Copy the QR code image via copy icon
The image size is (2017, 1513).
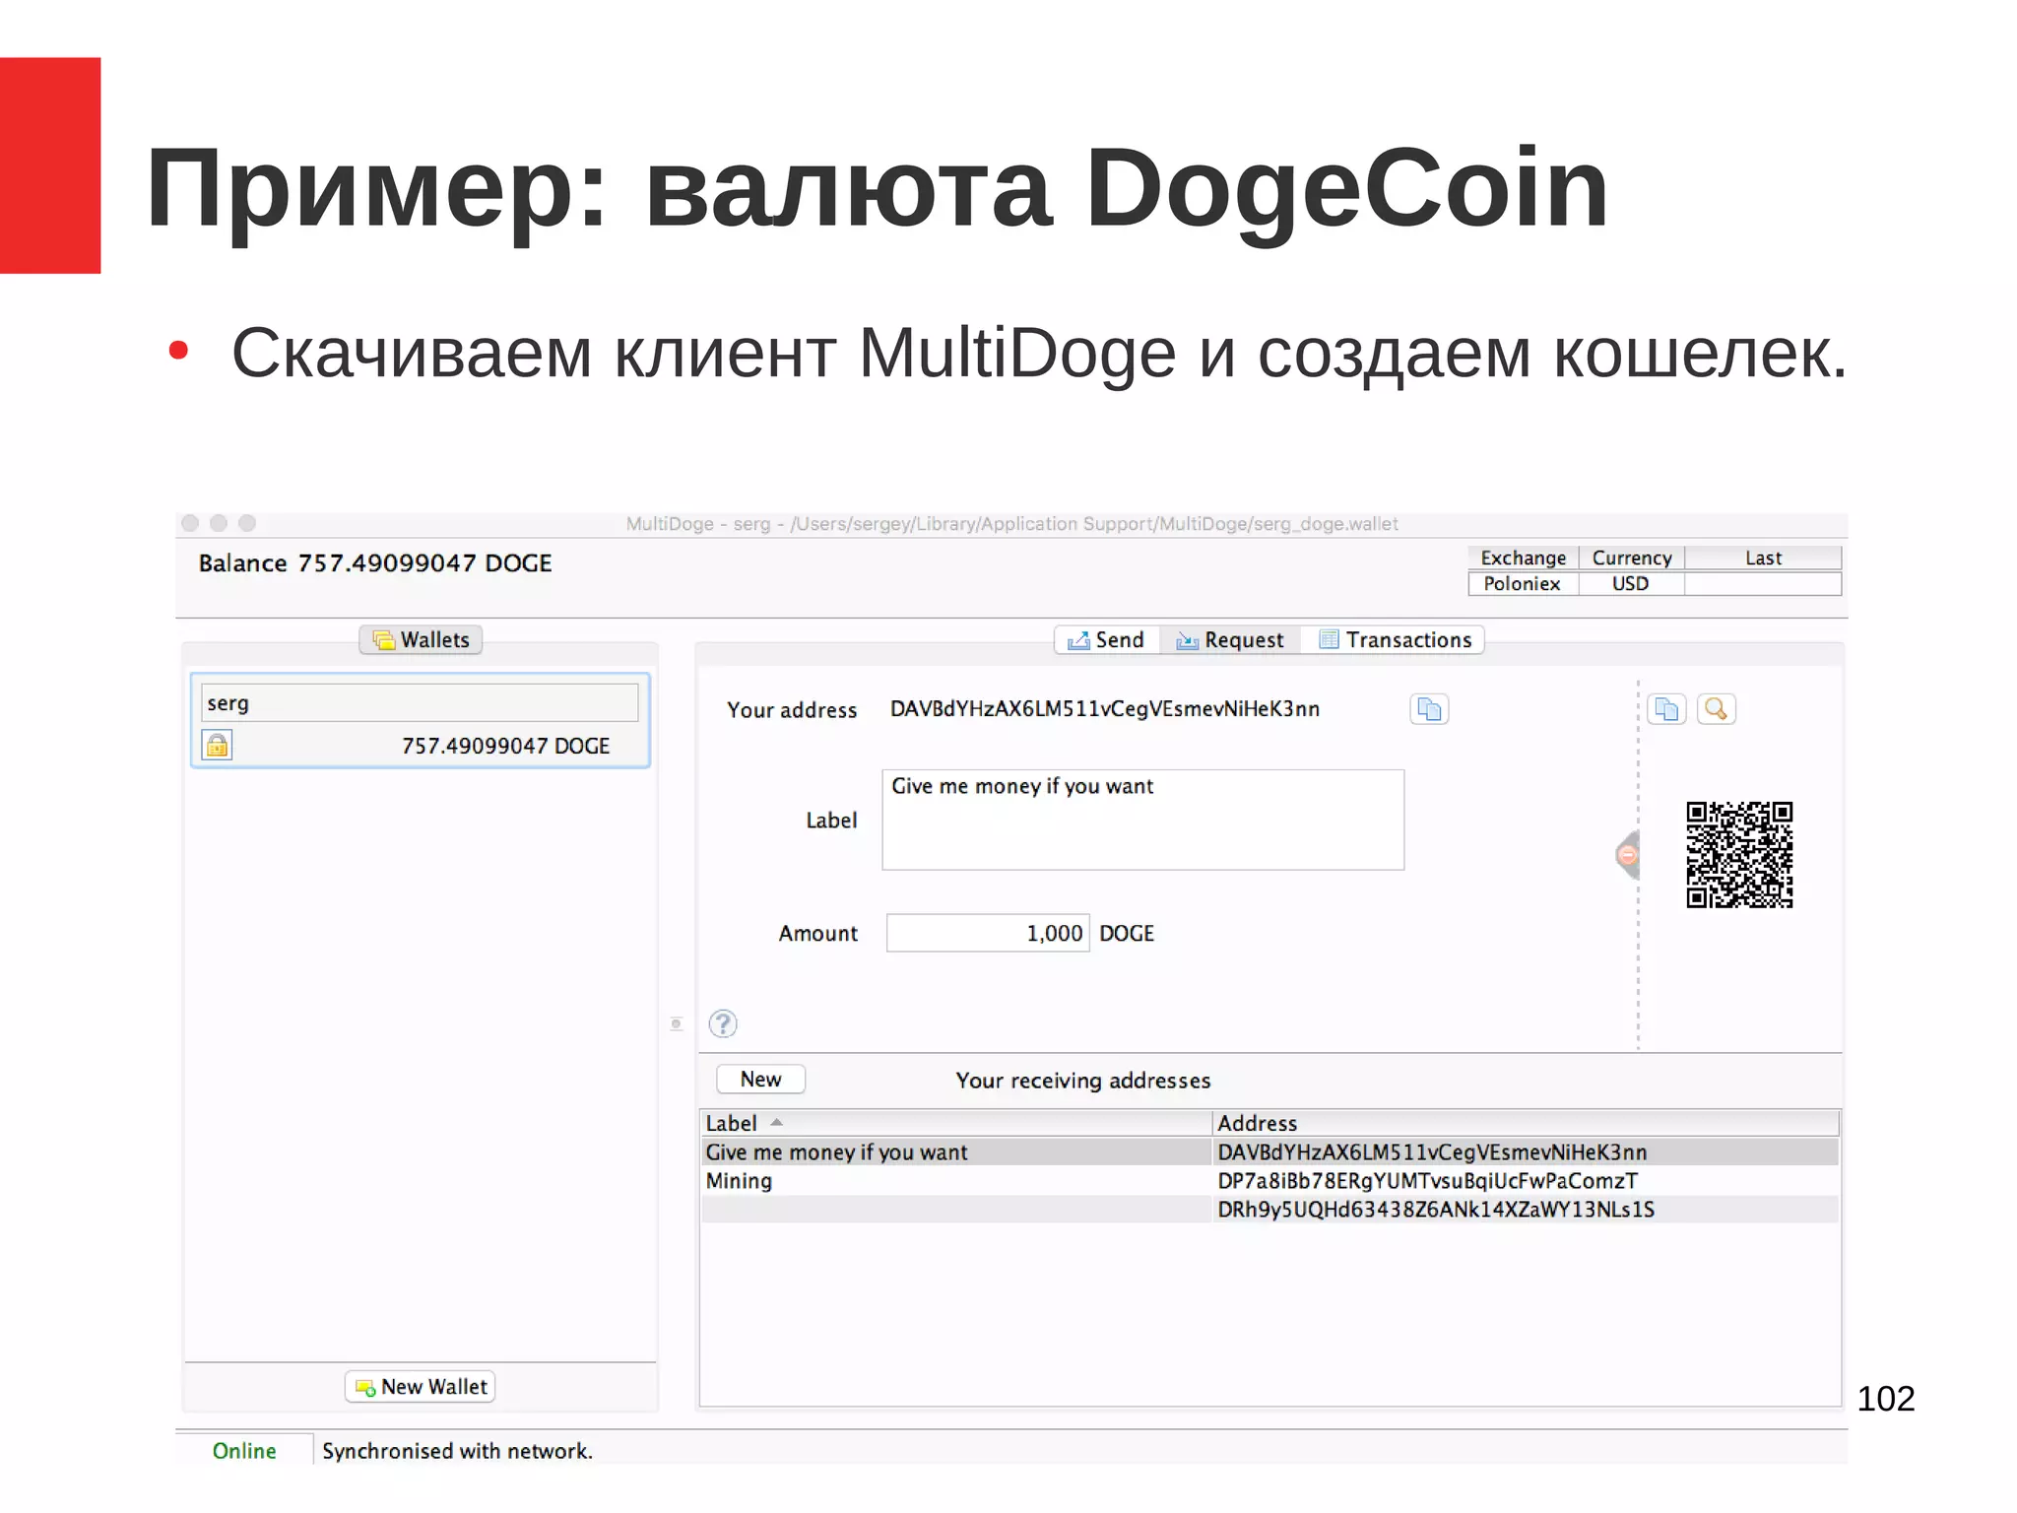click(1666, 709)
